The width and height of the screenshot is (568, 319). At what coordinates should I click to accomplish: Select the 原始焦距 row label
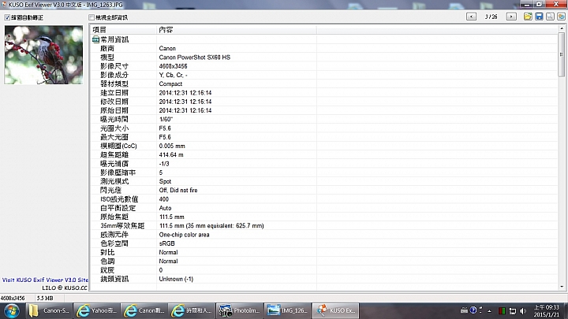(114, 217)
